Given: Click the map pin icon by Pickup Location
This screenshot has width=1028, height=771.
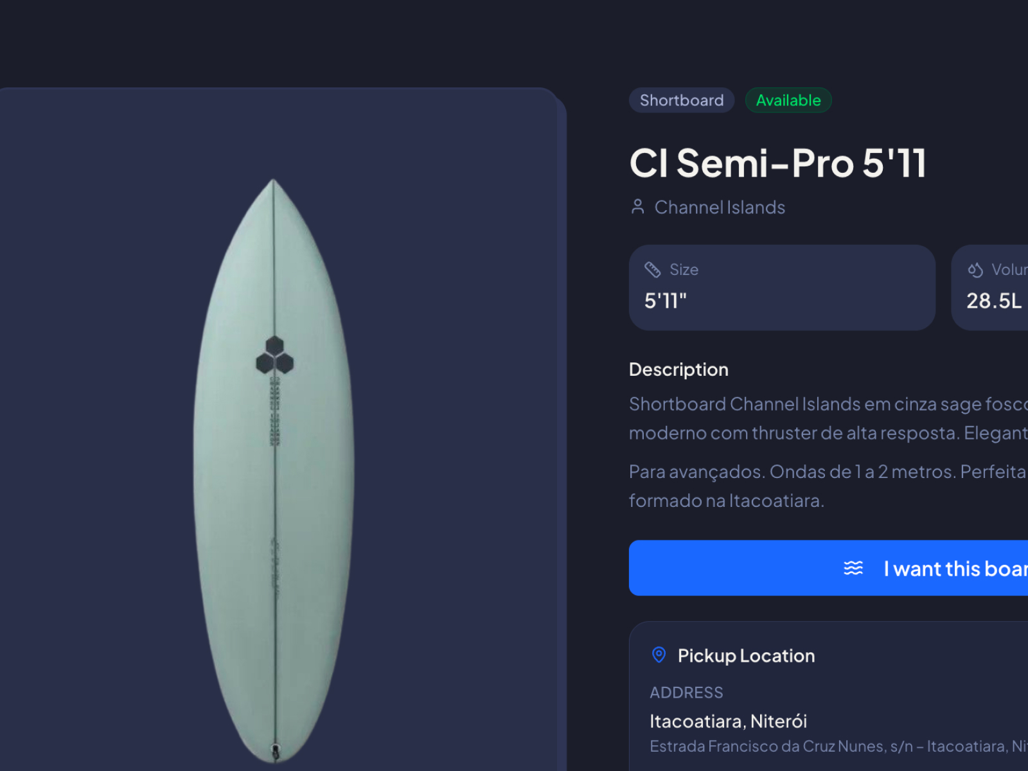Looking at the screenshot, I should (659, 655).
